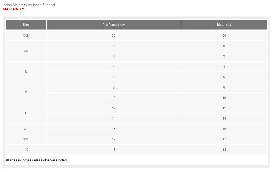
Task: Click the red MATERNITY heading
Action: (x=13, y=9)
